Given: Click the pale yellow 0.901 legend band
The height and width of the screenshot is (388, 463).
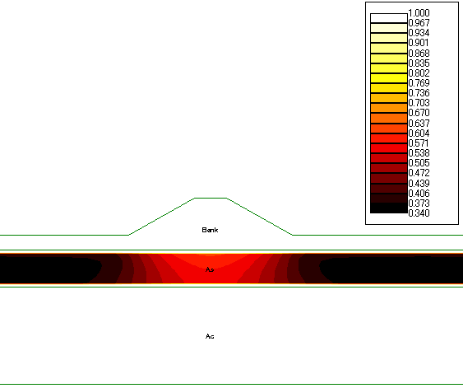Looking at the screenshot, I should click(389, 38).
